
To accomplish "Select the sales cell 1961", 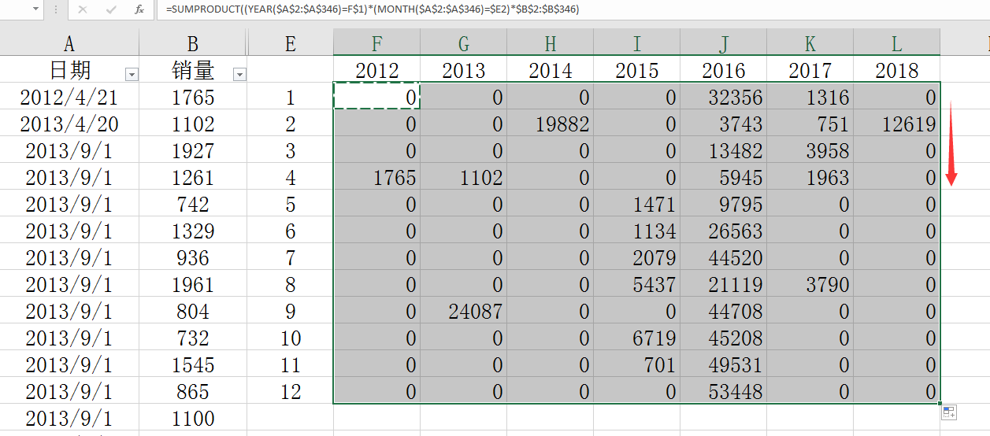I will tap(193, 284).
